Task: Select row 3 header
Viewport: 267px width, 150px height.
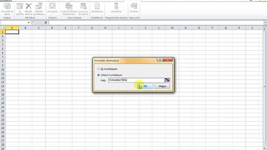Action: tap(3, 40)
